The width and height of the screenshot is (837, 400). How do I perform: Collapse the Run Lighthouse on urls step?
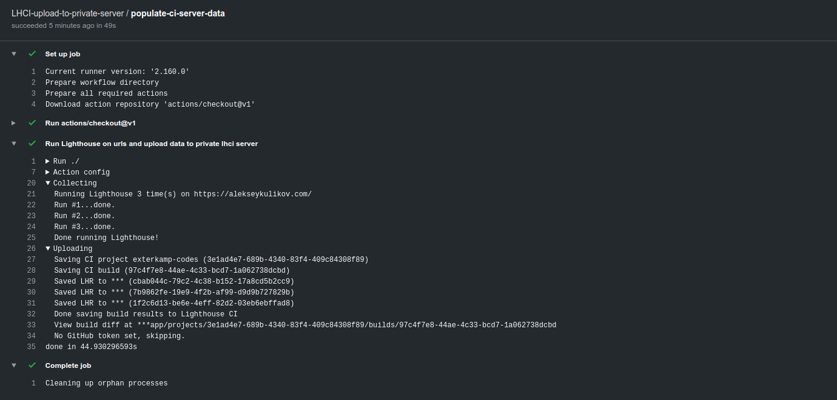click(14, 144)
